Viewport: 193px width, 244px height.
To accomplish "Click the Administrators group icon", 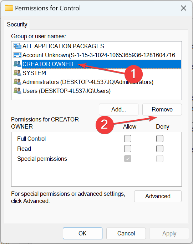I will coord(17,82).
